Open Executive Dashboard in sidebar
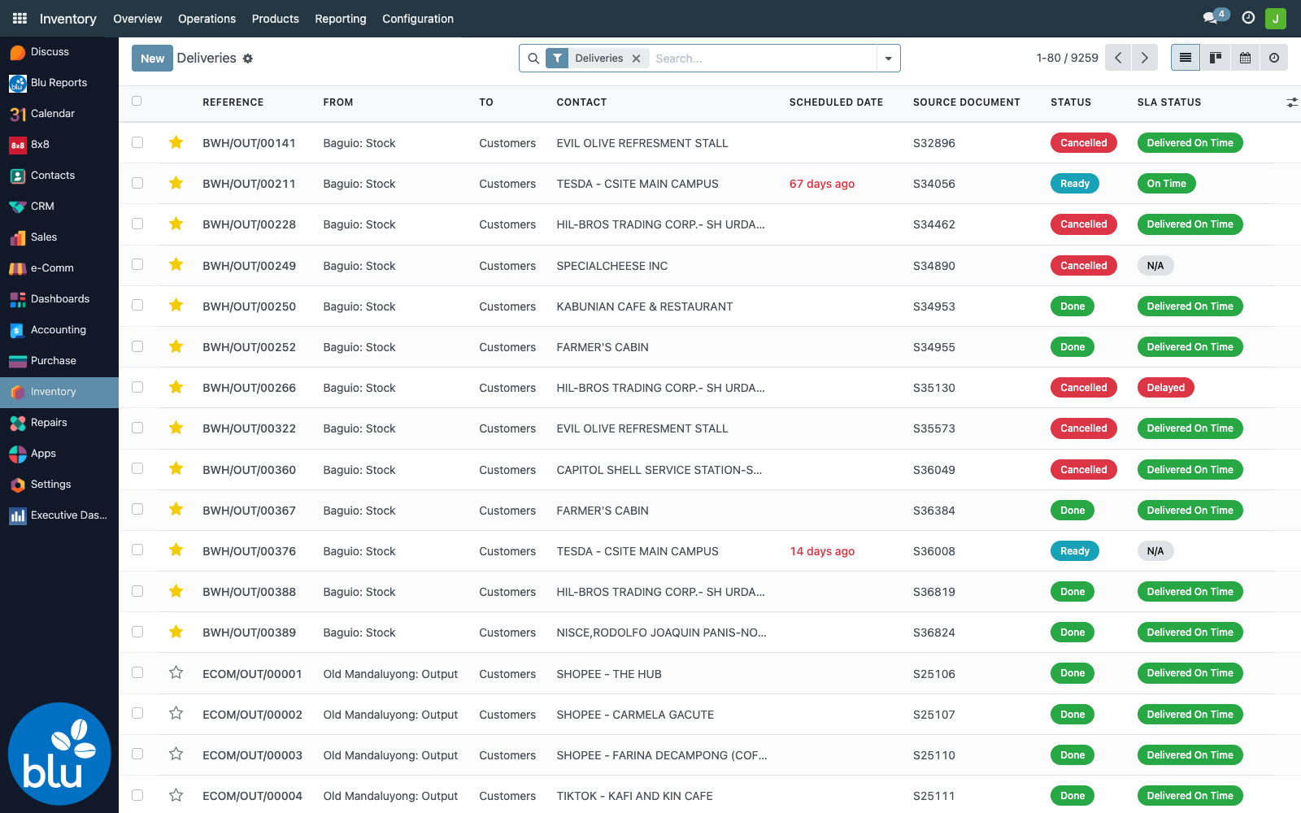 [x=59, y=515]
